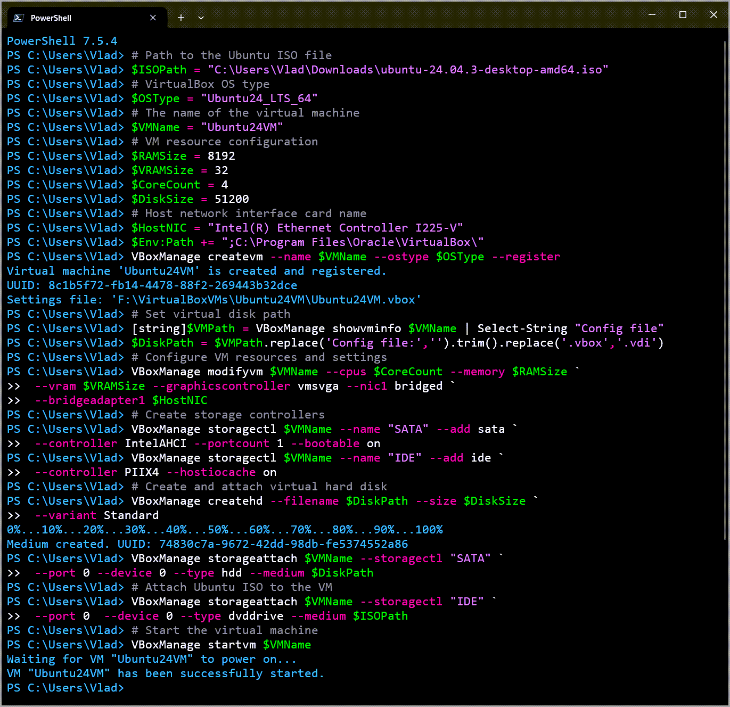
Task: Click the $OSType value Ubuntu24_LTS_64
Action: (259, 98)
